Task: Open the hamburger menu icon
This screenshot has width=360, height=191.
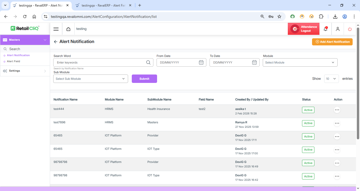Action: 56,29
